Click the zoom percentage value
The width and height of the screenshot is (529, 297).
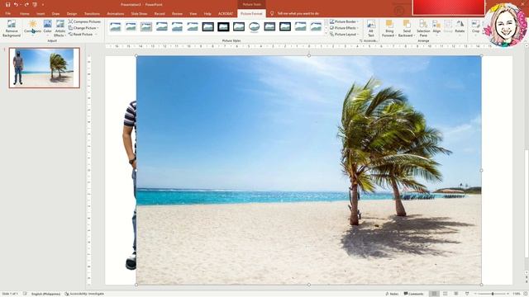pos(517,294)
